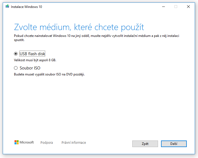Click the text 'Budete muset vypálit soubor ISO na DVD později.'

[x=49, y=74]
